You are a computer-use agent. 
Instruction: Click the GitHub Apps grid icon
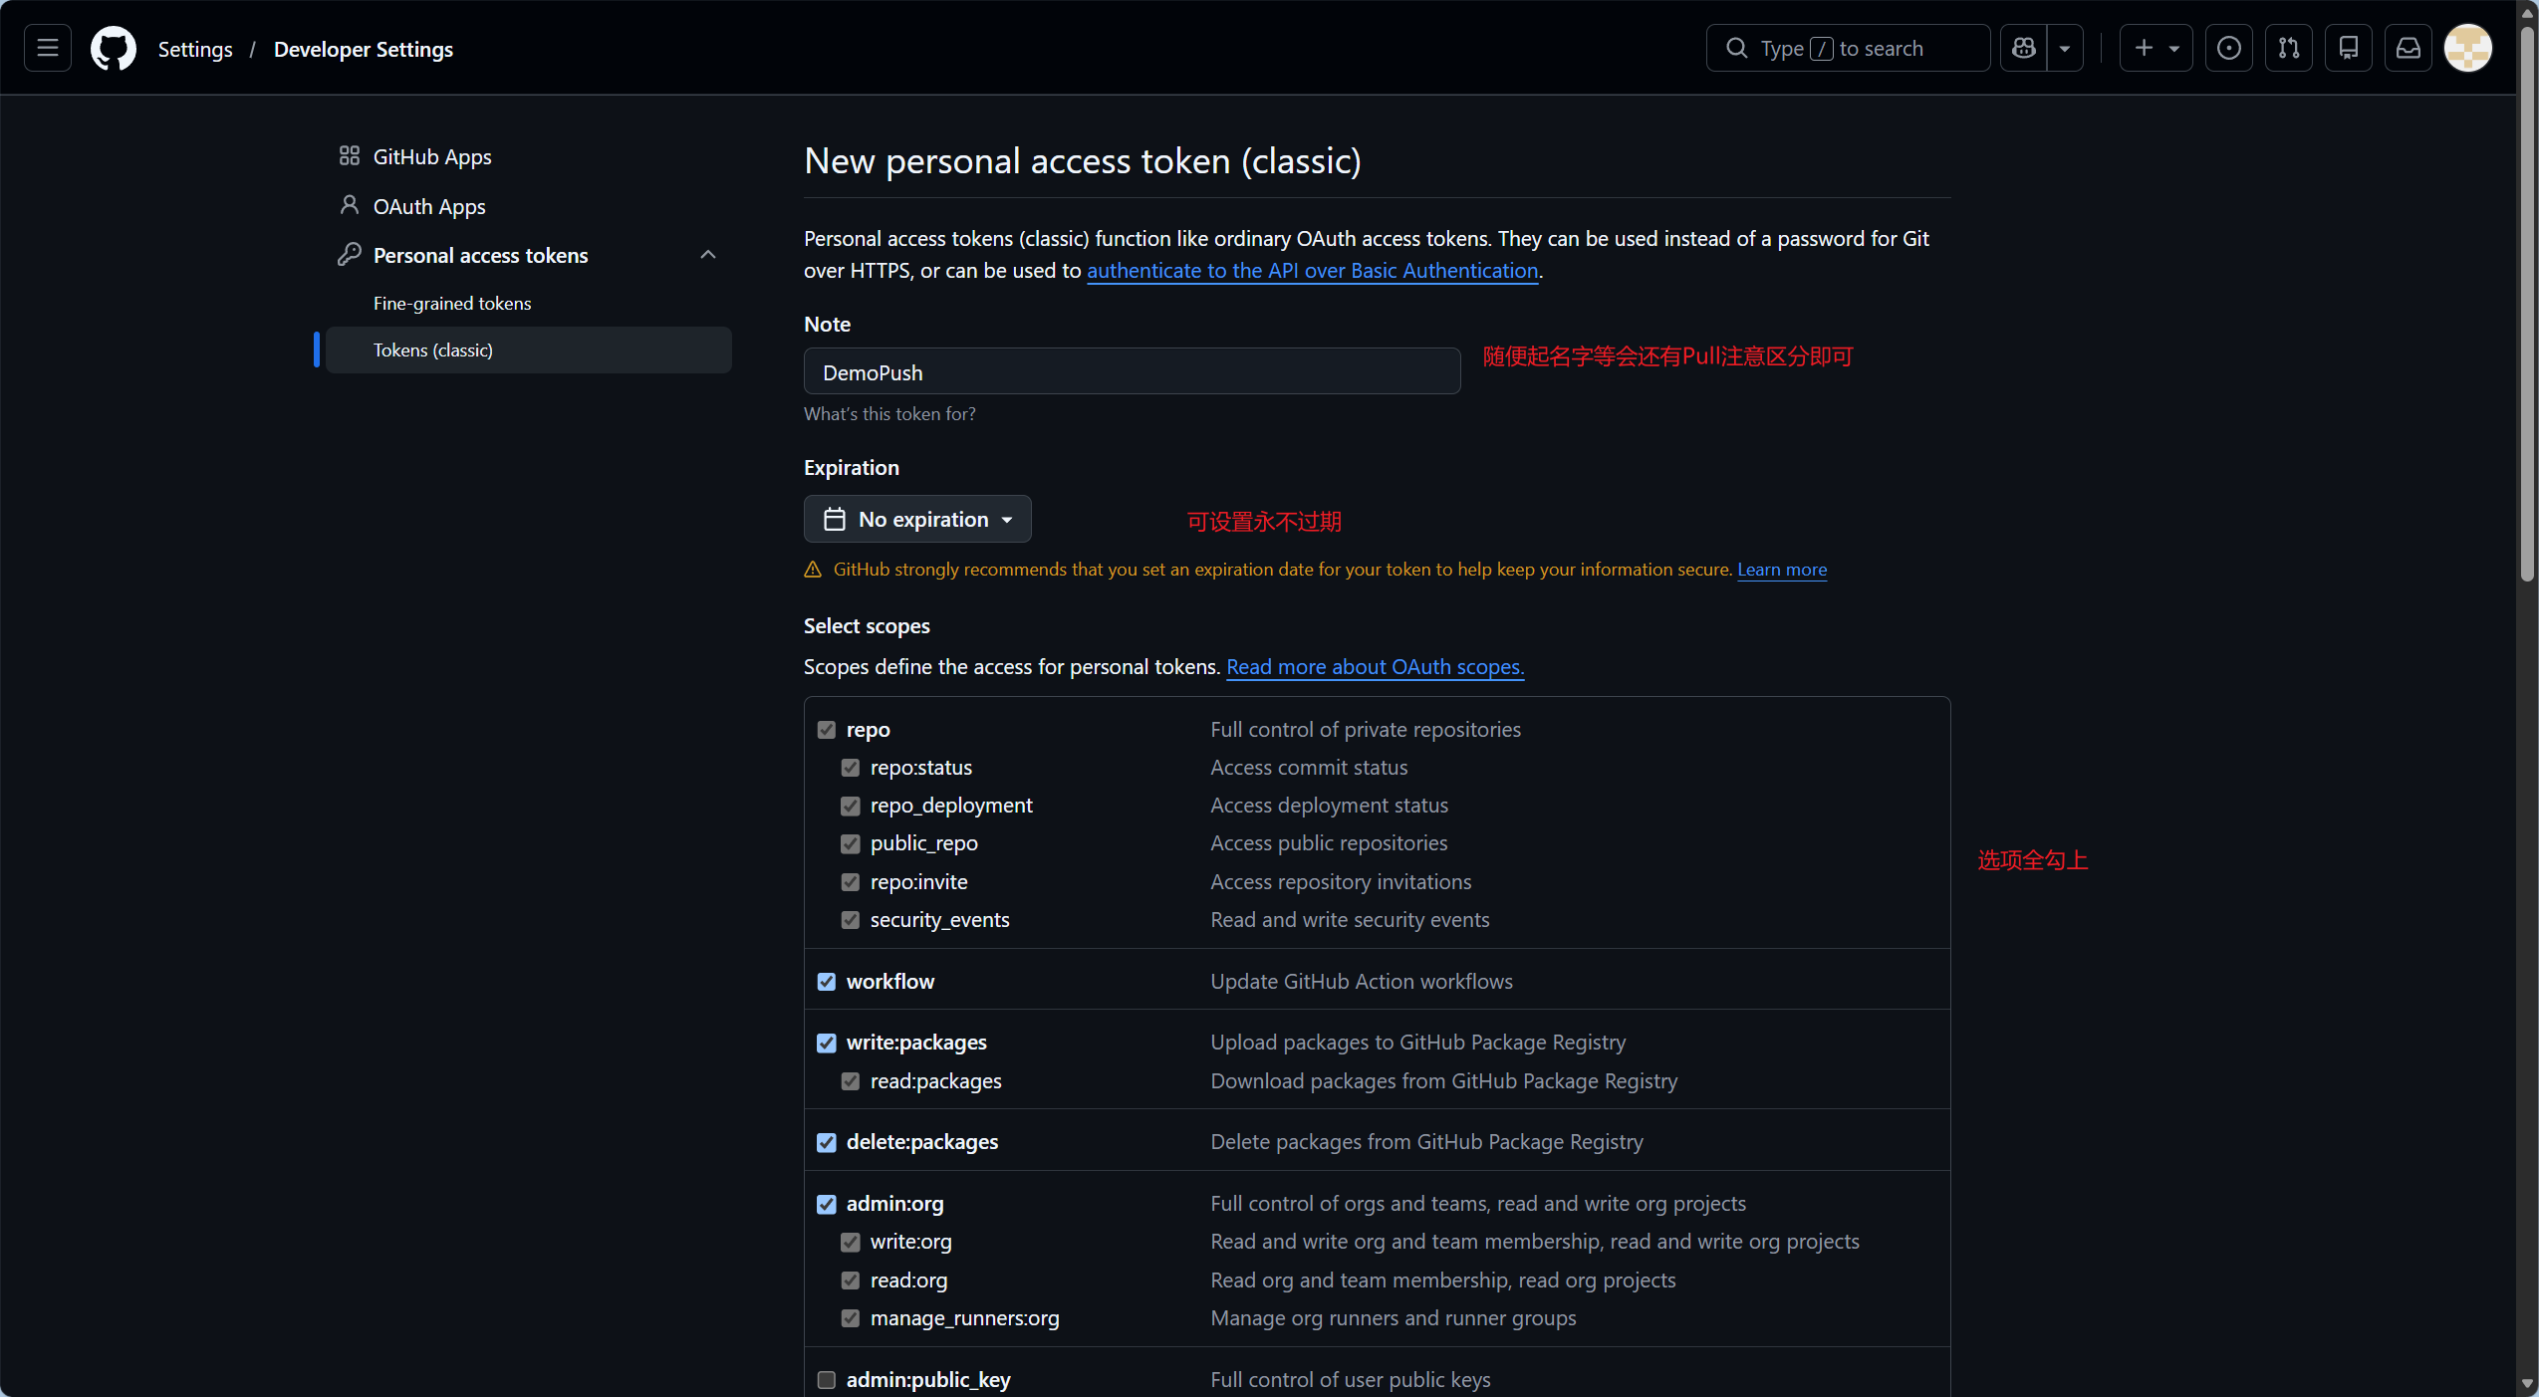pos(349,155)
